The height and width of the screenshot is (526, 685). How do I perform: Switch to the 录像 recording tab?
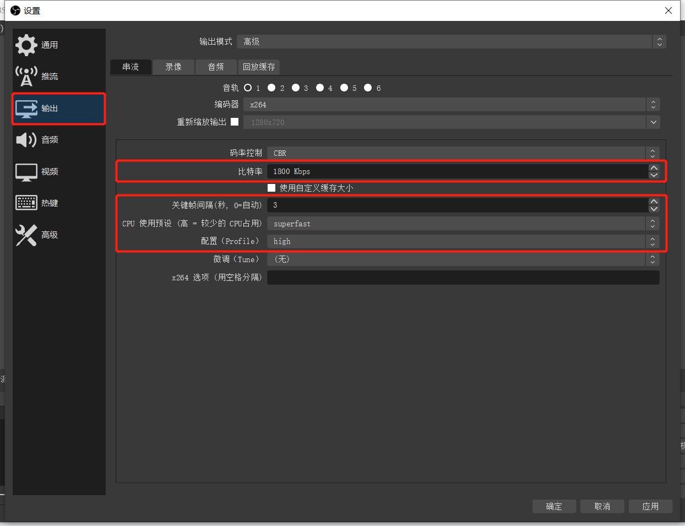click(x=173, y=67)
